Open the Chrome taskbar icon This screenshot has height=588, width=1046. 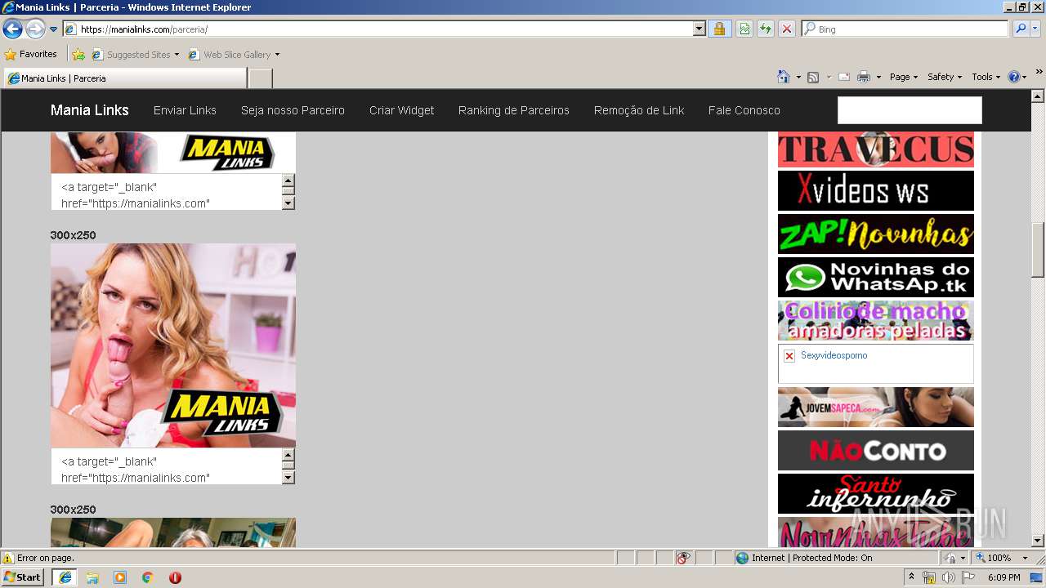[x=147, y=577]
